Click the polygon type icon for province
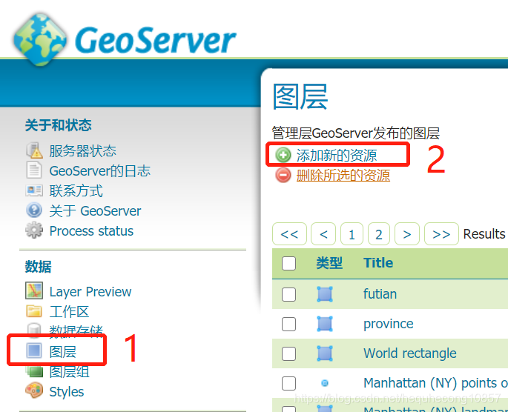 pos(325,324)
